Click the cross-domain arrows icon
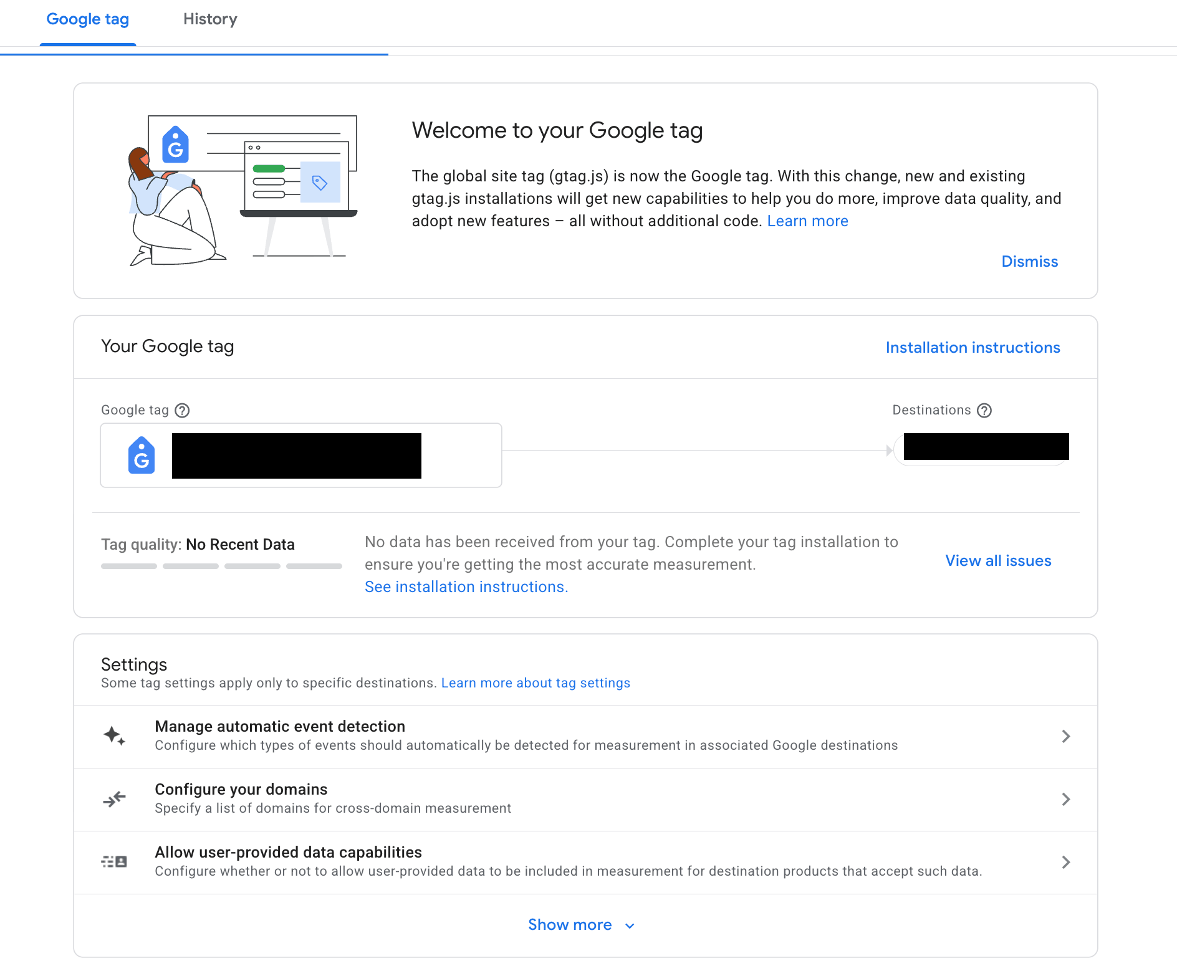The height and width of the screenshot is (976, 1177). (115, 799)
